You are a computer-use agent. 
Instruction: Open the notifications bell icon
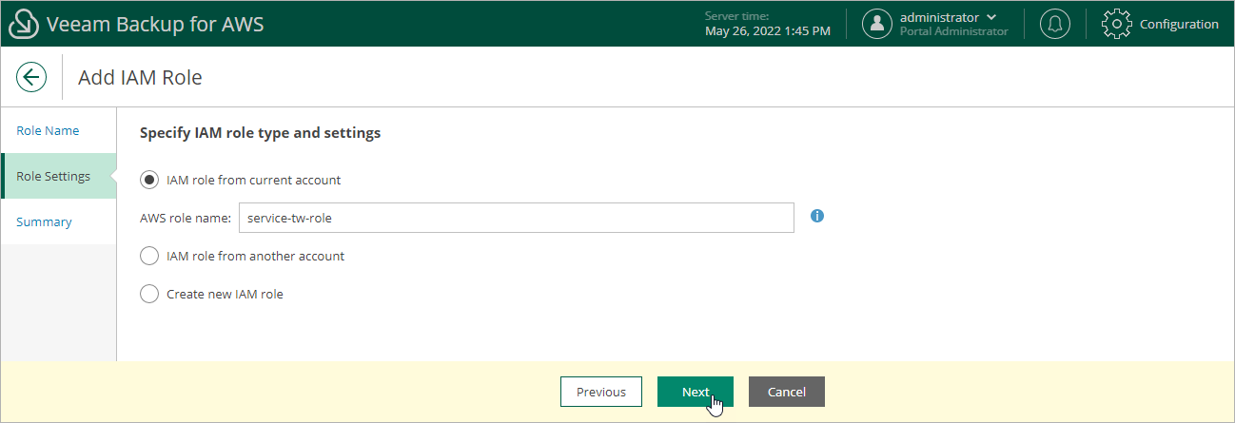pyautogui.click(x=1054, y=24)
